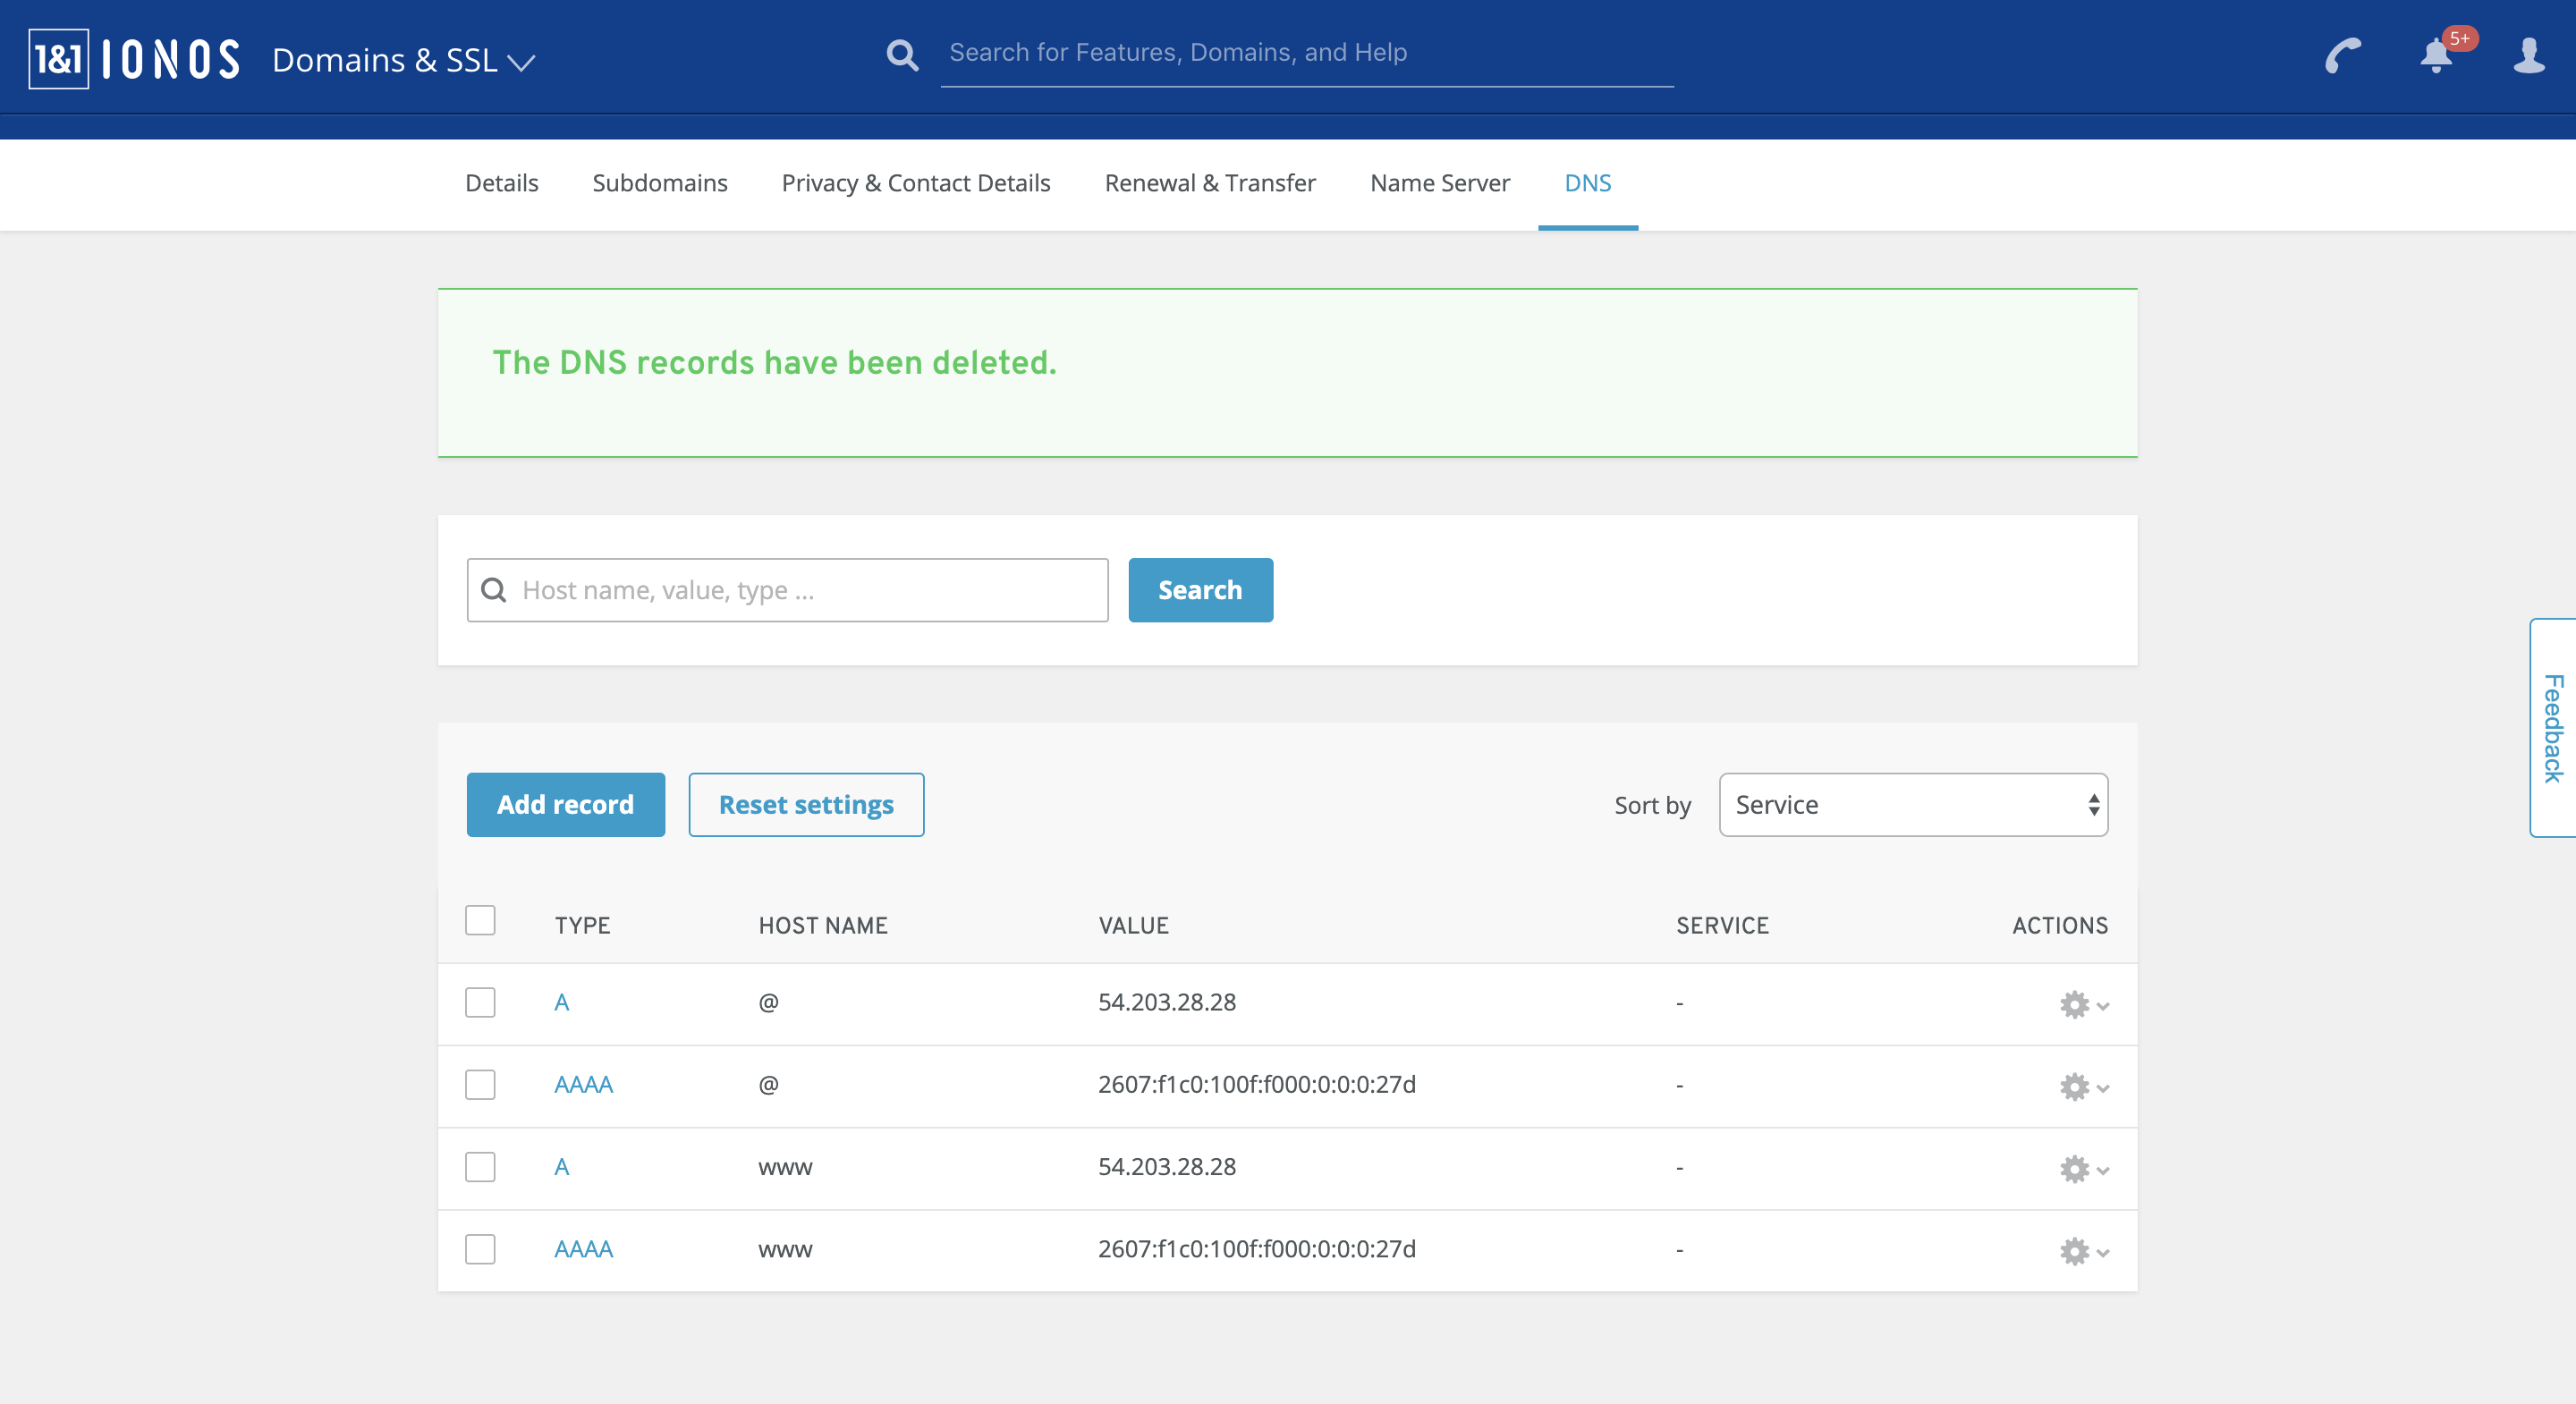Tick the checkbox for A www record
This screenshot has height=1404, width=2576.
coord(480,1167)
